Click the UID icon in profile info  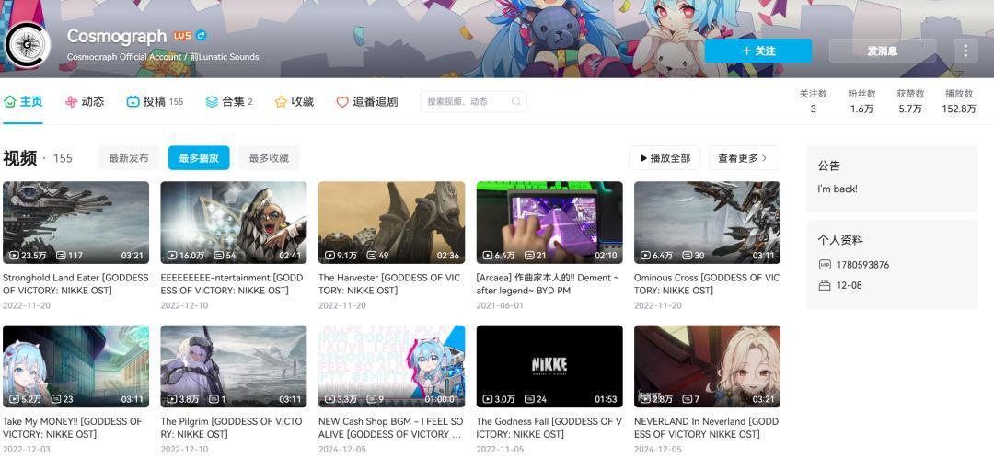tap(824, 265)
